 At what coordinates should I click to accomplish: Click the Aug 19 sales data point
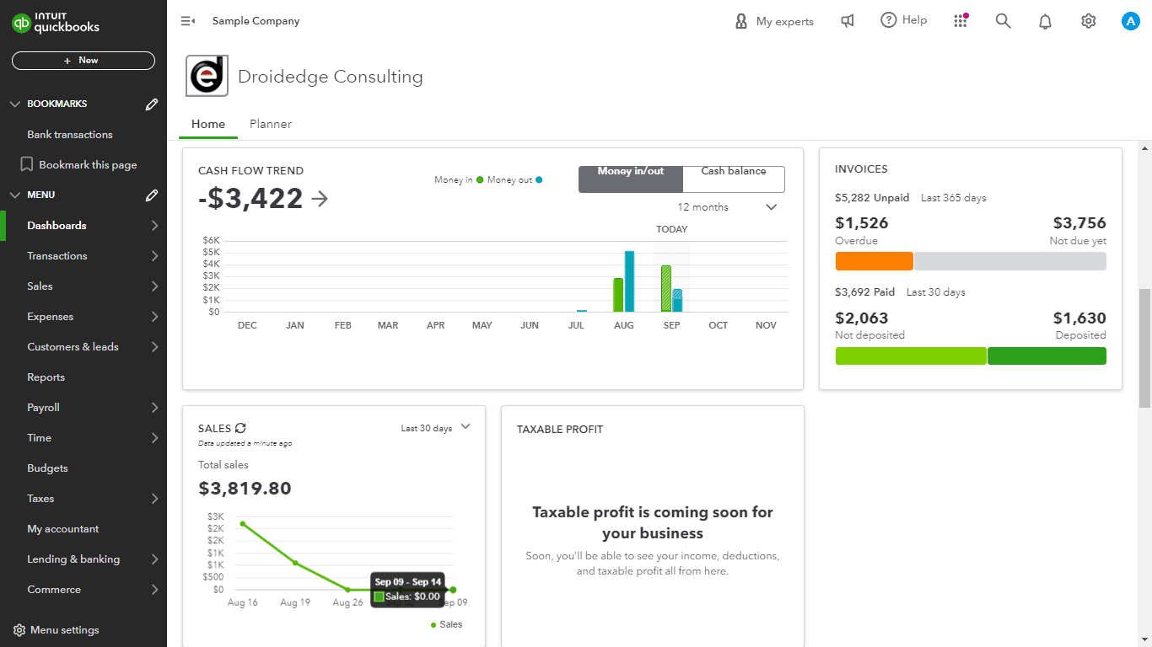pyautogui.click(x=295, y=563)
